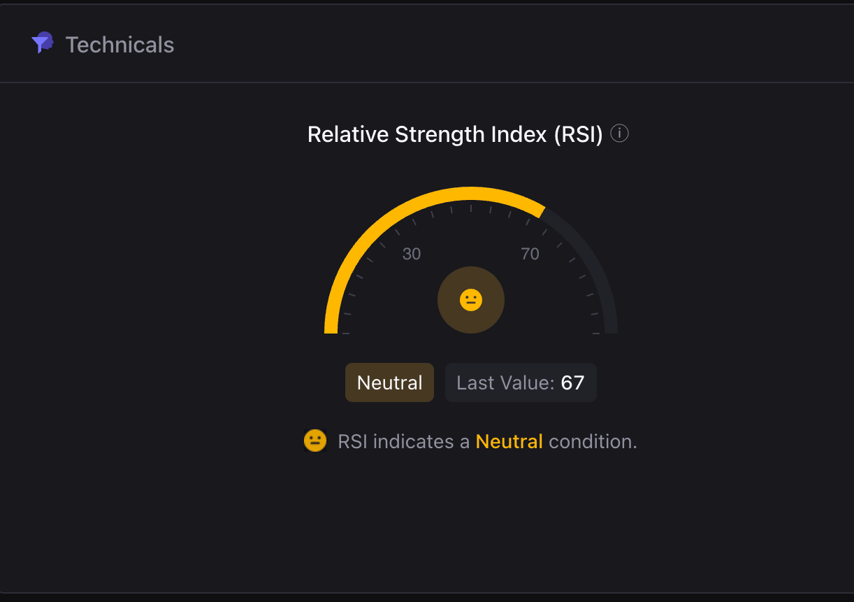
Task: Click the "70" label on the gauge
Action: (530, 254)
